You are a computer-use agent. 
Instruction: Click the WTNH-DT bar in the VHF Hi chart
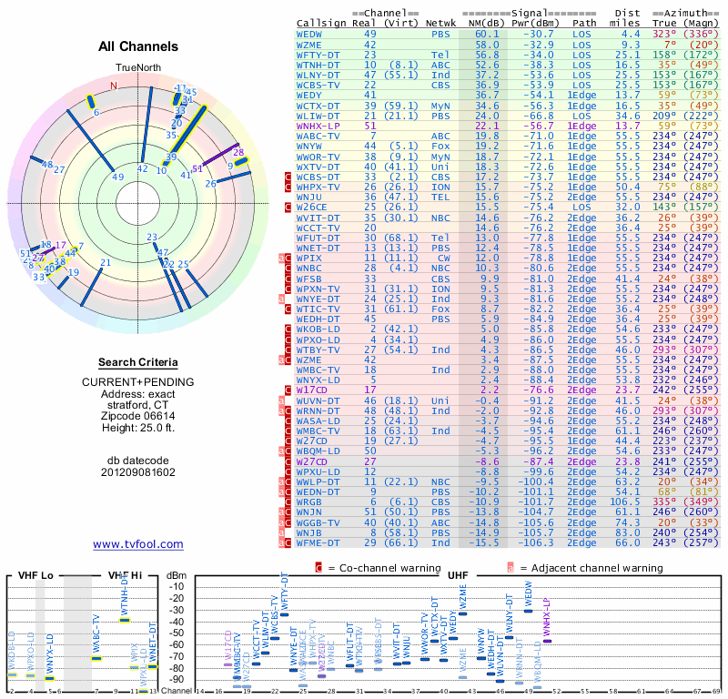click(x=125, y=620)
